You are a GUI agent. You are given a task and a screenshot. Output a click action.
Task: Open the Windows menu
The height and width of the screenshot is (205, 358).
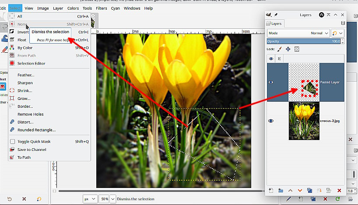(132, 8)
